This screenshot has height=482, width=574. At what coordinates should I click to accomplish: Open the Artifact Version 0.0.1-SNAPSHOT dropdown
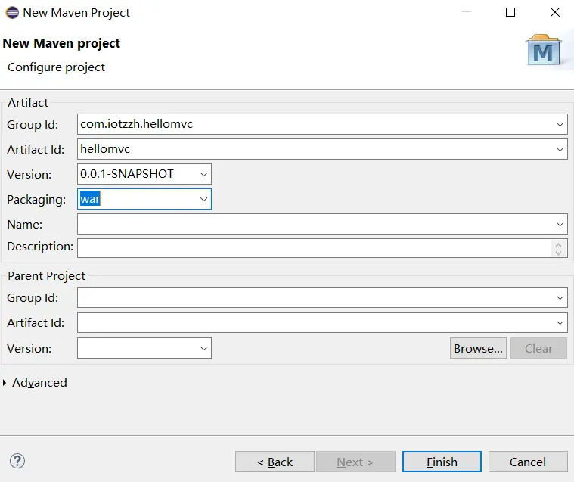pyautogui.click(x=204, y=174)
